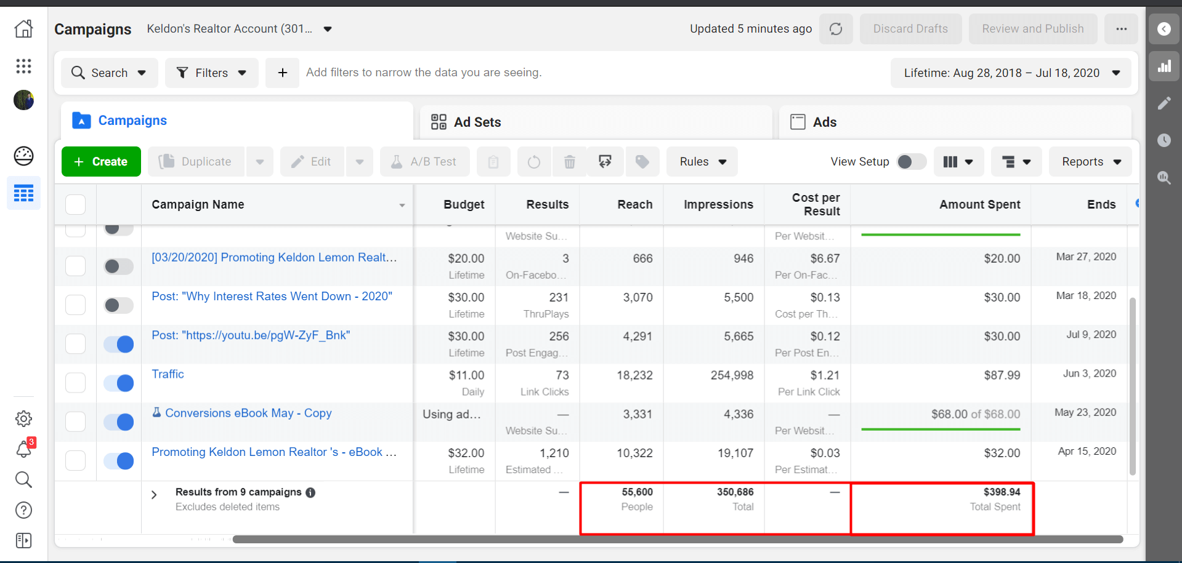The height and width of the screenshot is (563, 1182).
Task: Open the charts panel icon
Action: [1164, 66]
